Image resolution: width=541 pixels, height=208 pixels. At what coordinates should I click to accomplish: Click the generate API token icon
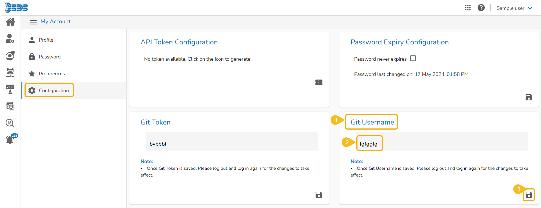[x=319, y=82]
